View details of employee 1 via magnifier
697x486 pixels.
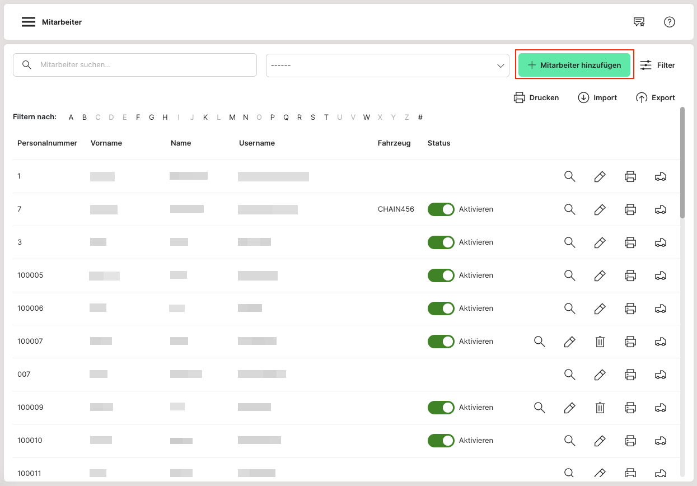point(569,176)
